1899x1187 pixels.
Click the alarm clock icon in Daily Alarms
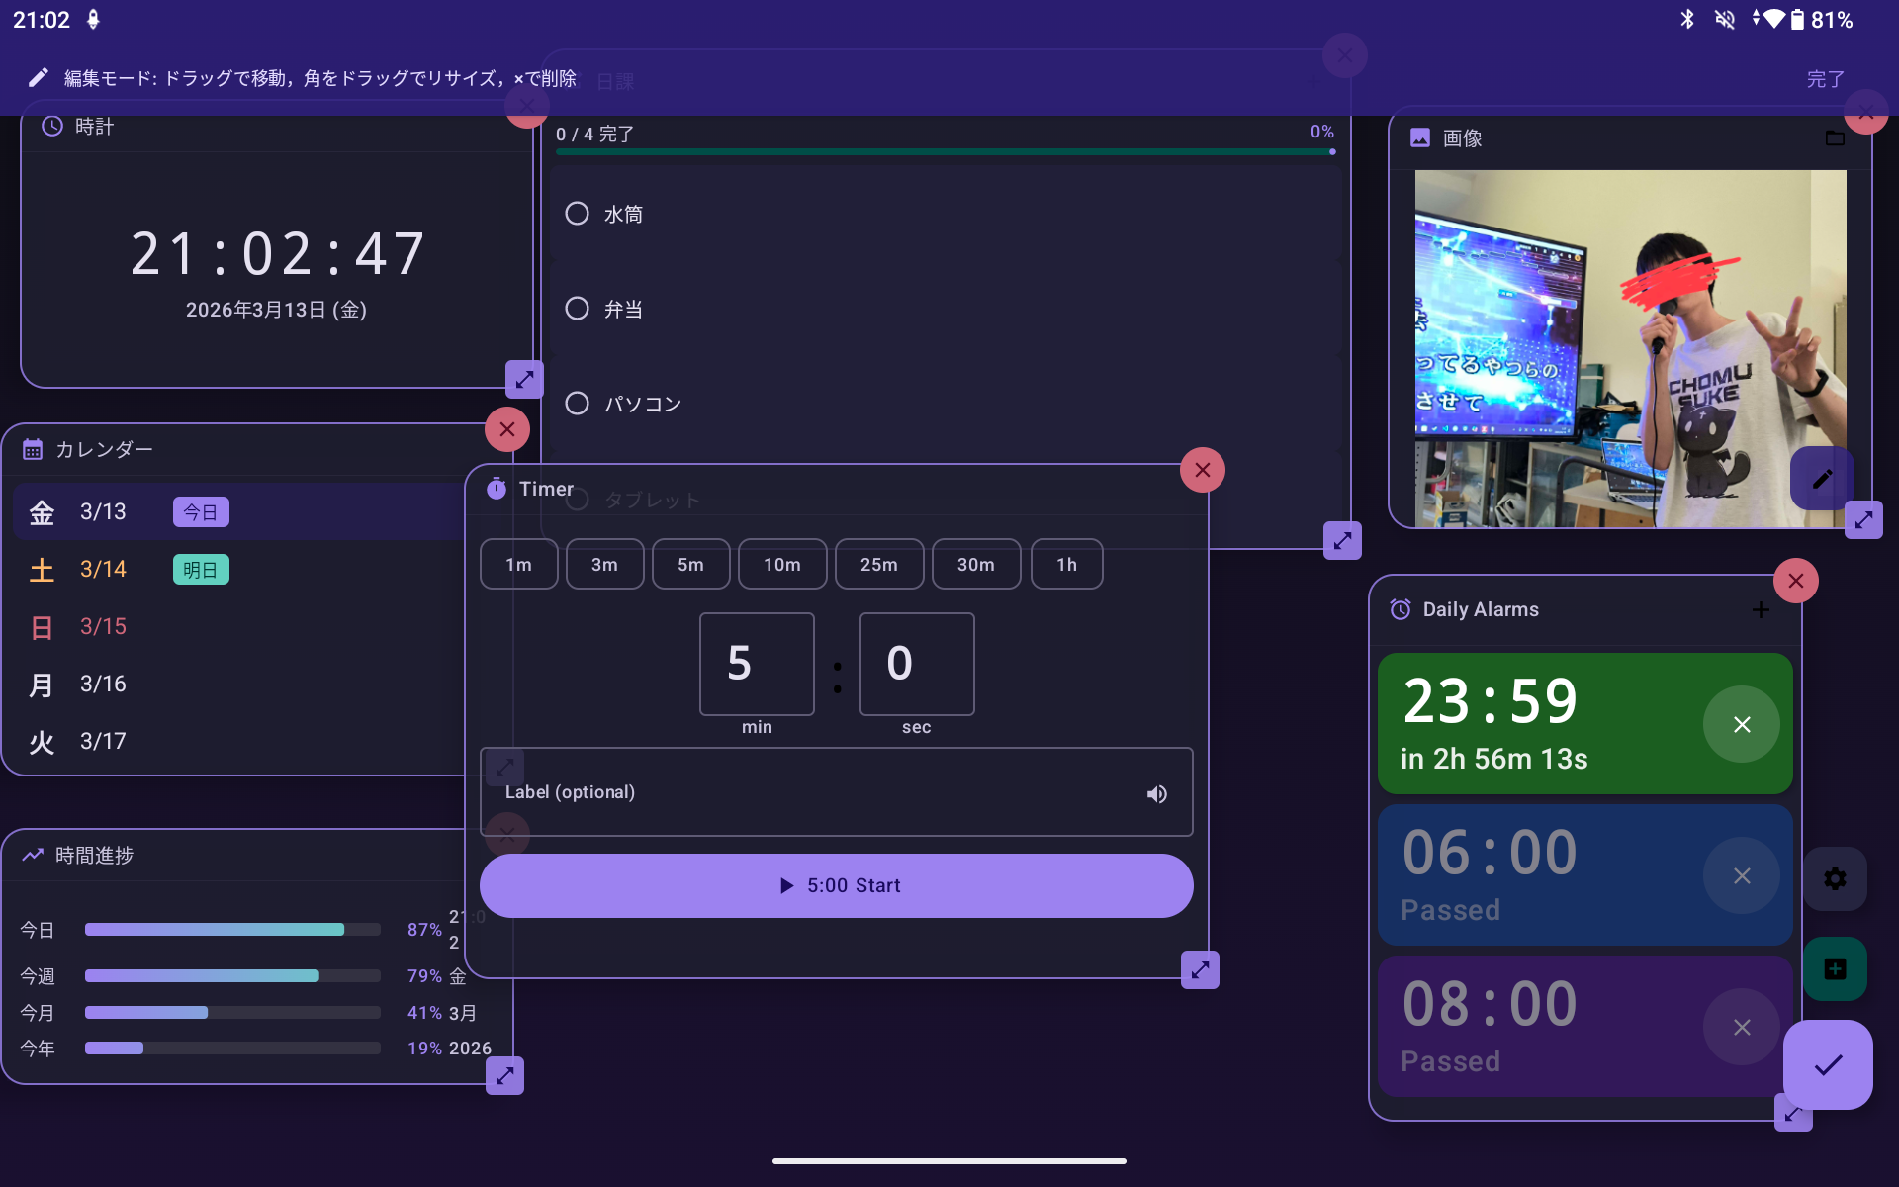tap(1401, 609)
